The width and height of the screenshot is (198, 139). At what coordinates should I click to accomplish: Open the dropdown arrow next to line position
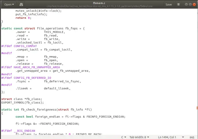[183, 137]
